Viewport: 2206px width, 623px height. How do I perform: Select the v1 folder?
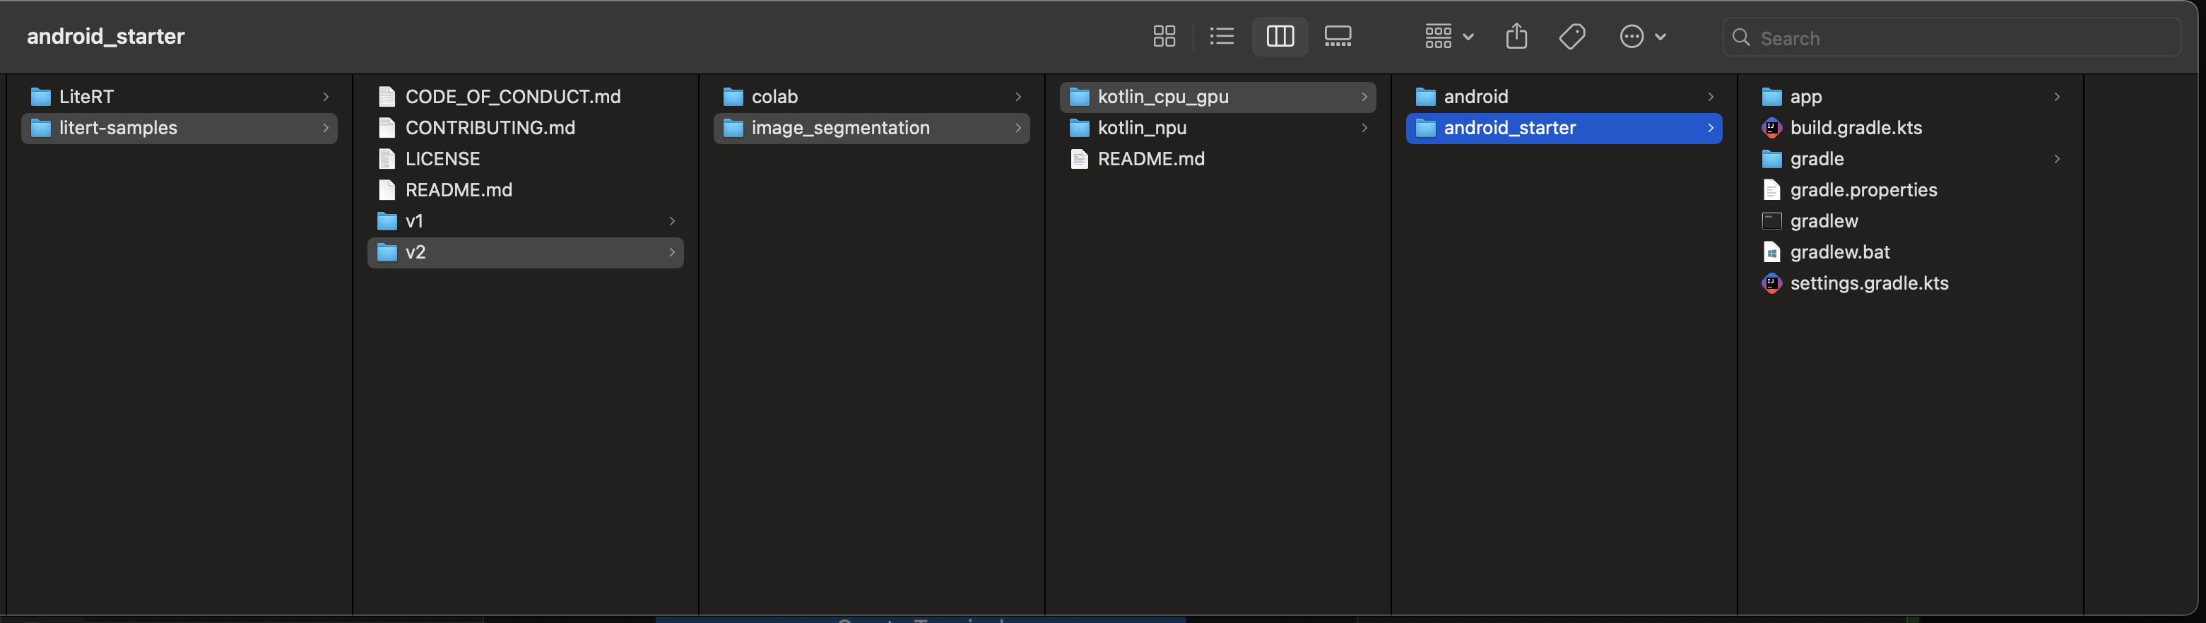coord(415,221)
